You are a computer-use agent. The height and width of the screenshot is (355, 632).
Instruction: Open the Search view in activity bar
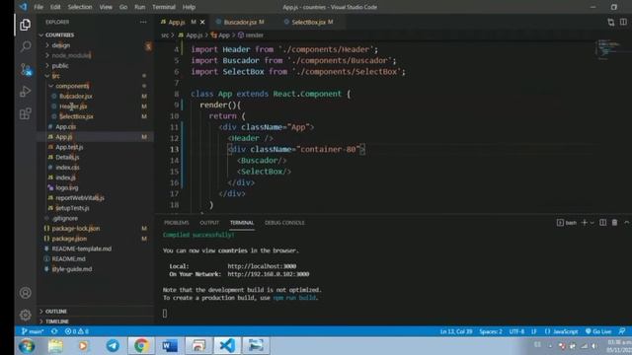coord(26,46)
